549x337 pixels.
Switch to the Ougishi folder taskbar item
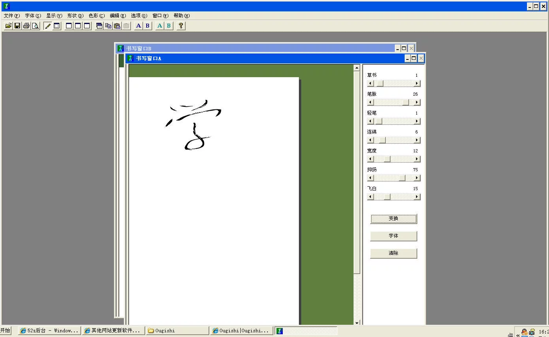click(177, 331)
